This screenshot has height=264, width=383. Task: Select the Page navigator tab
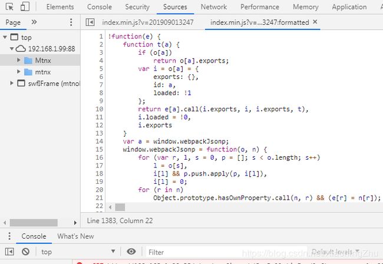(13, 22)
